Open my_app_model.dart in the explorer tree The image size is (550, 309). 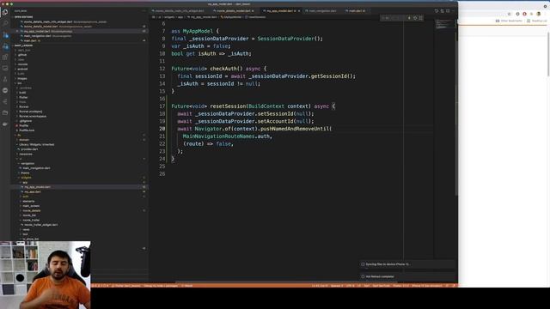pyautogui.click(x=37, y=187)
